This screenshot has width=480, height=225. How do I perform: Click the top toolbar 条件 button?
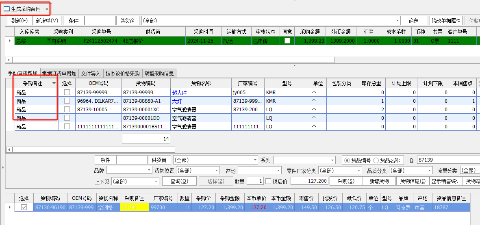74,21
